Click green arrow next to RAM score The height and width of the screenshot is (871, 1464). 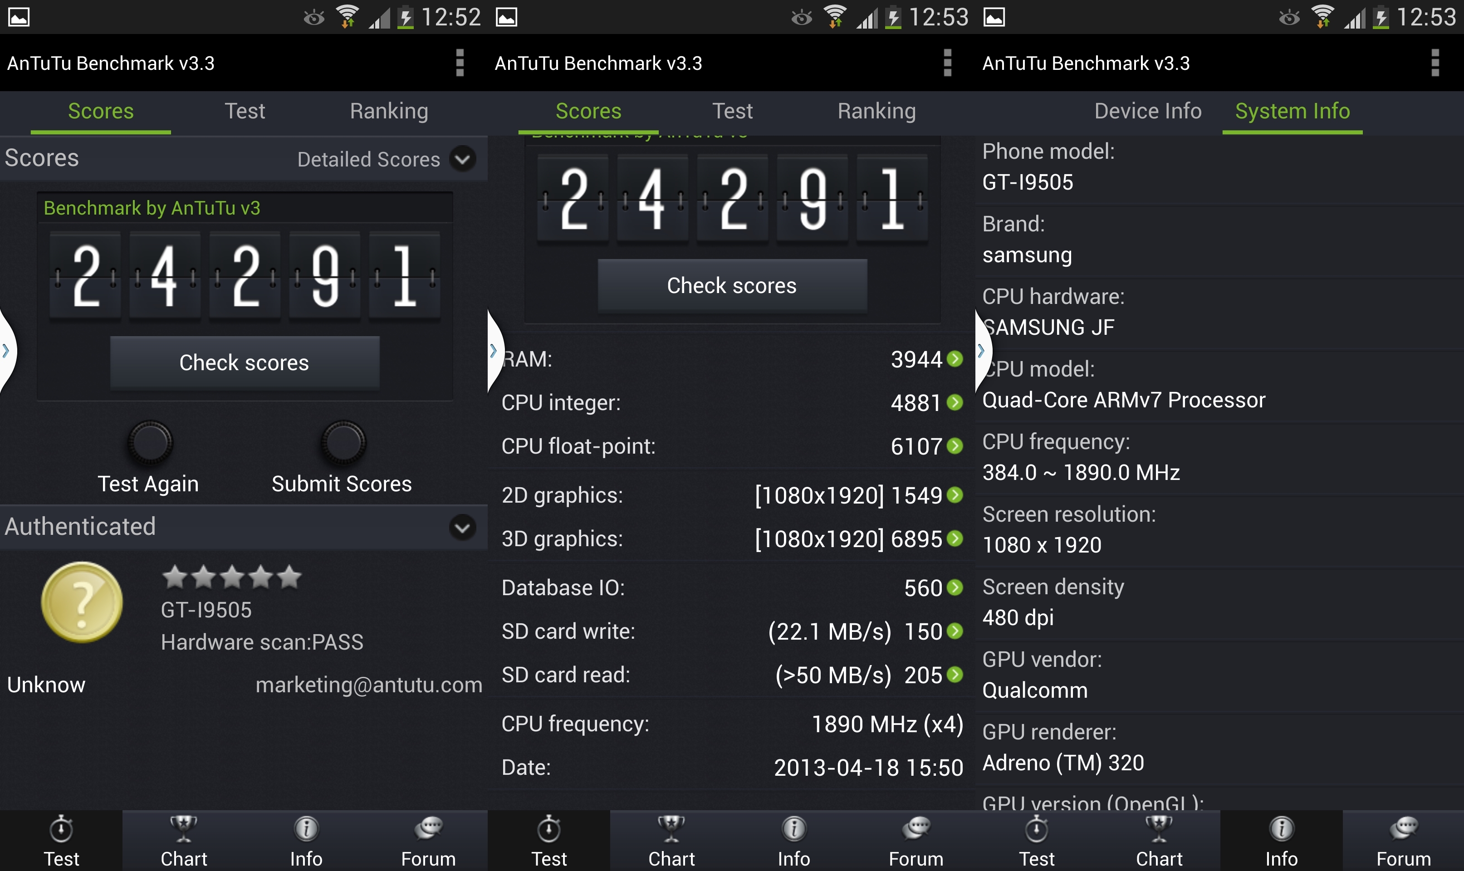click(955, 359)
